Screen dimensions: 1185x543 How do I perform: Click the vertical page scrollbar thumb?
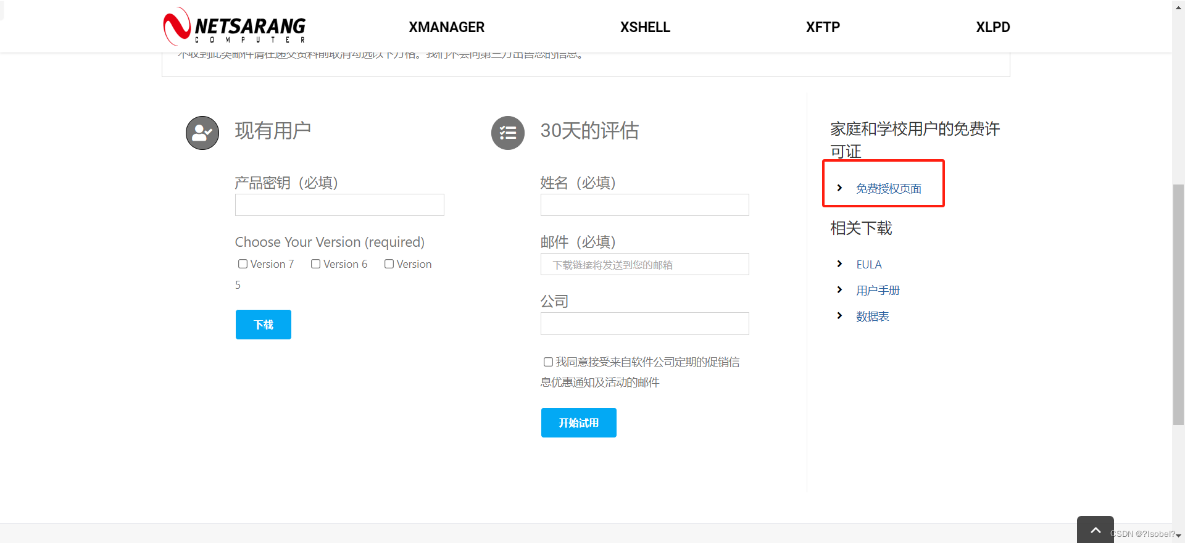pos(1179,305)
